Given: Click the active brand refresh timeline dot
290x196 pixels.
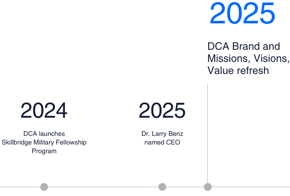Looking at the screenshot, I should coord(208,187).
